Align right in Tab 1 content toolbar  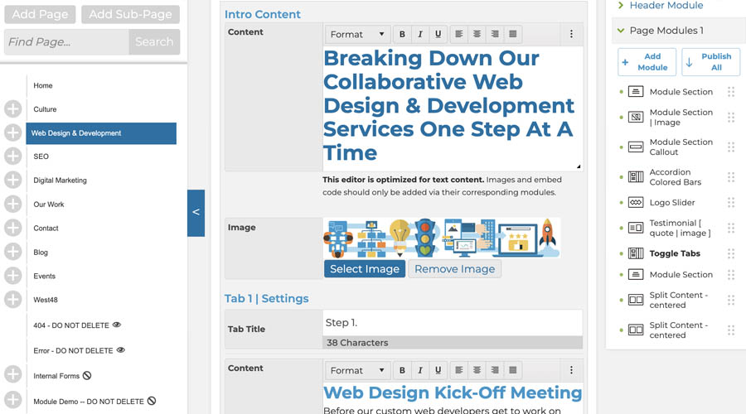[495, 370]
